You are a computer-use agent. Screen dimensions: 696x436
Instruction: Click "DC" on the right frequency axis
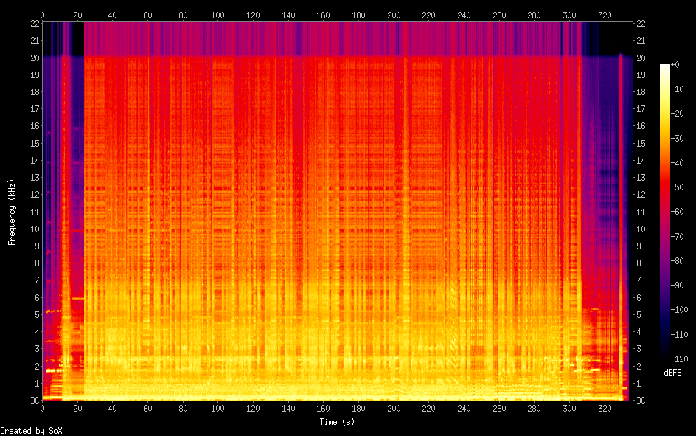pyautogui.click(x=641, y=401)
